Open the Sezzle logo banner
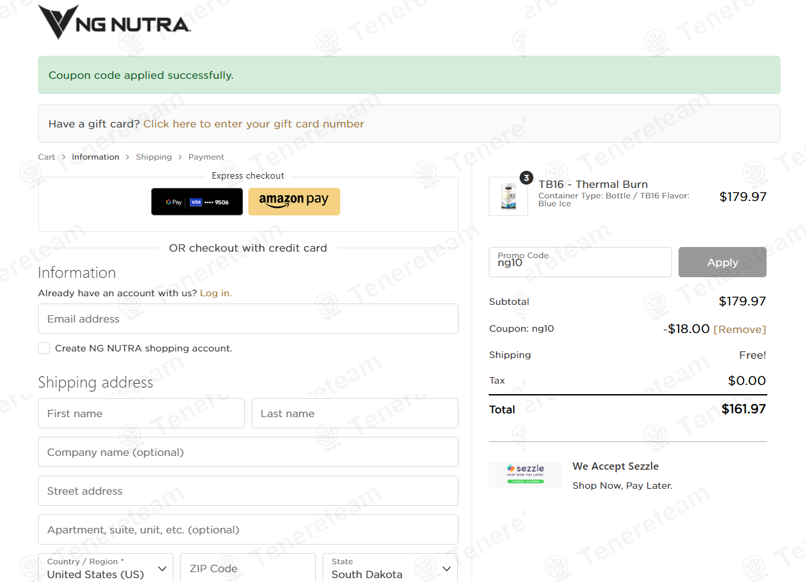 point(526,474)
